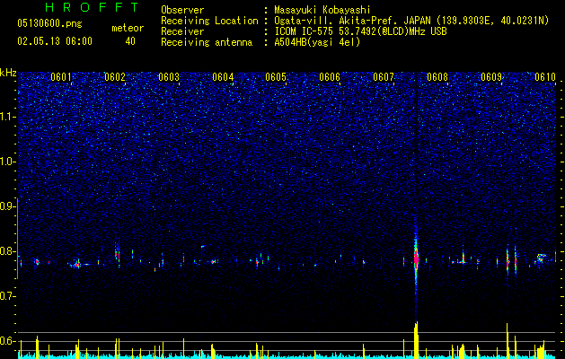This screenshot has height=359, width=565.
Task: Click the 1.0 frequency axis label
Action: pyautogui.click(x=7, y=162)
